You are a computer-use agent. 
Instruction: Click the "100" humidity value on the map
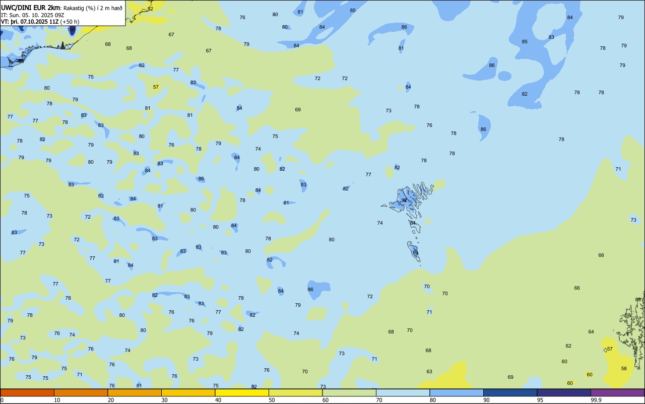pyautogui.click(x=72, y=30)
